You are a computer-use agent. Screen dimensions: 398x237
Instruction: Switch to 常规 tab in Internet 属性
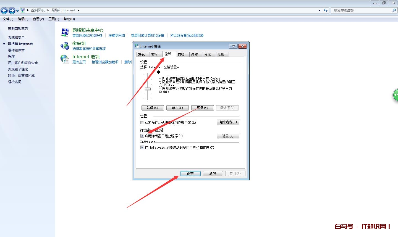tap(143, 54)
